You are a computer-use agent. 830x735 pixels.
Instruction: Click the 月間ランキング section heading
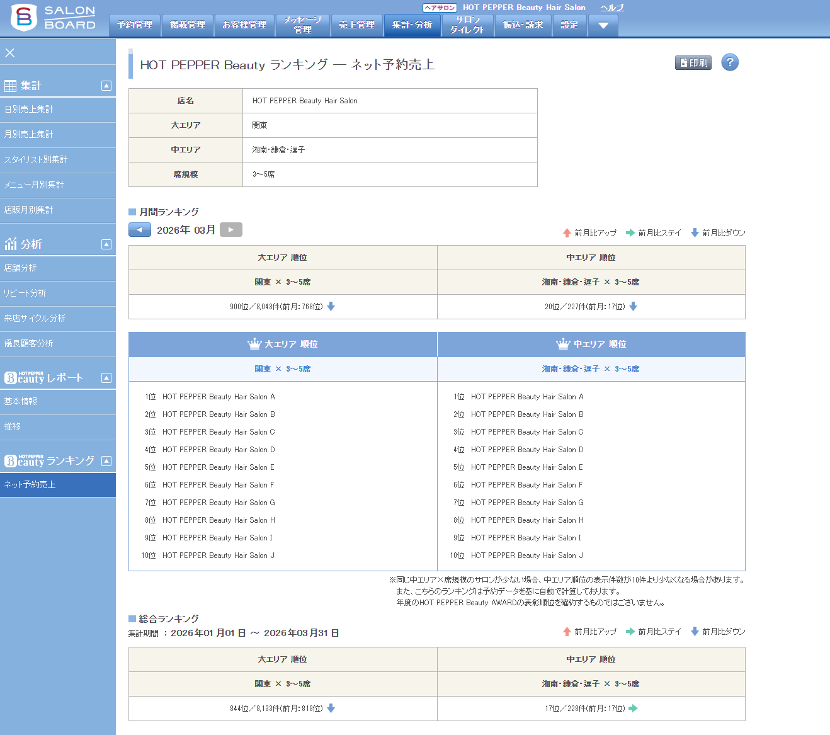click(x=169, y=212)
